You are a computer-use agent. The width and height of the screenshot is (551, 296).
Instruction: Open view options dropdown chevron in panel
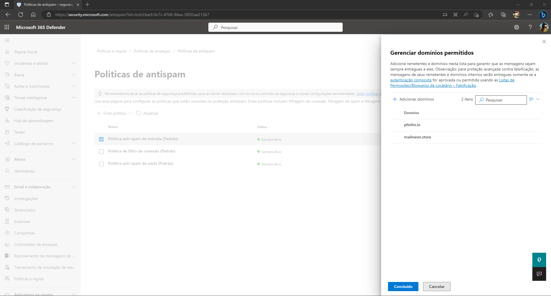(x=538, y=99)
